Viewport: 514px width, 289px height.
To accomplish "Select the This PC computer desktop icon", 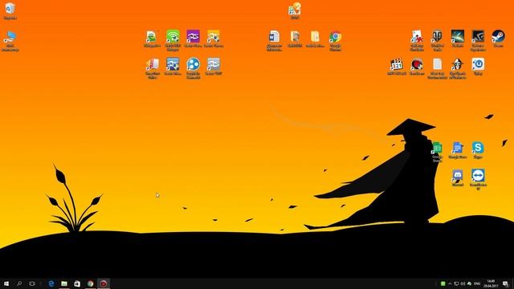I will 10,41.
